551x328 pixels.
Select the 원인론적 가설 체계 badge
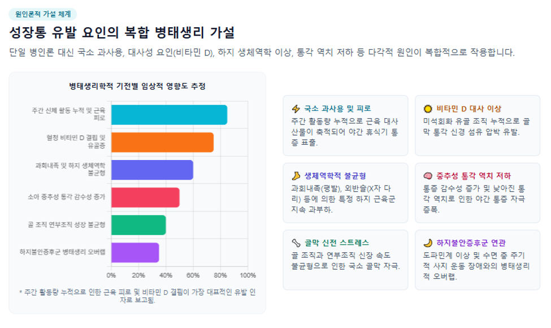tap(43, 14)
